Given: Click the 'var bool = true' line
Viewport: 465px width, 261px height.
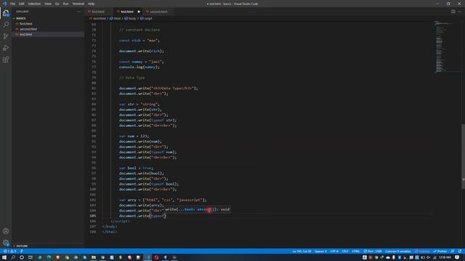Looking at the screenshot, I should point(136,167).
